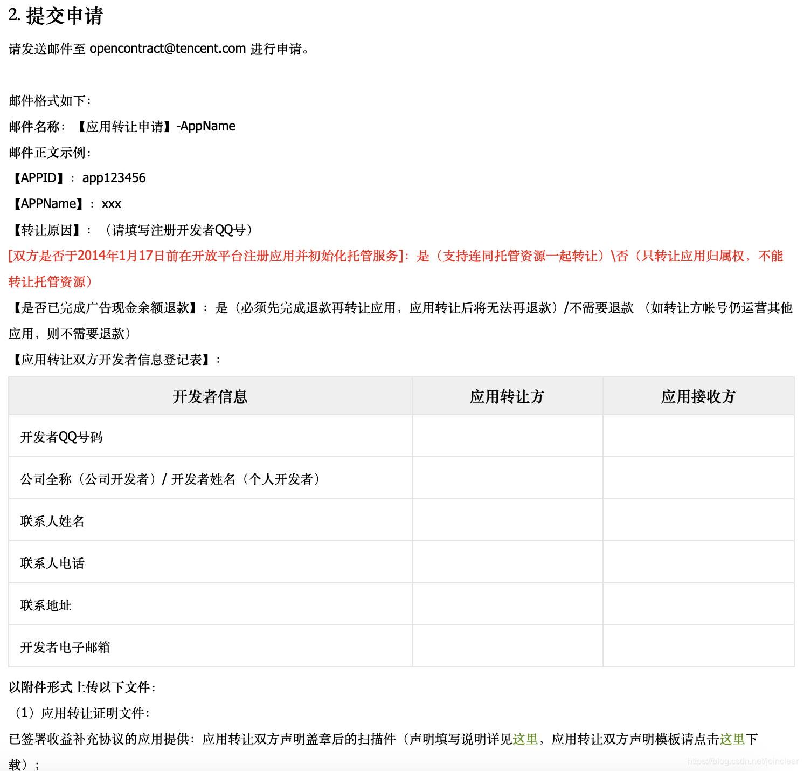Click the 开发者信息 table header
This screenshot has width=804, height=771.
(210, 396)
